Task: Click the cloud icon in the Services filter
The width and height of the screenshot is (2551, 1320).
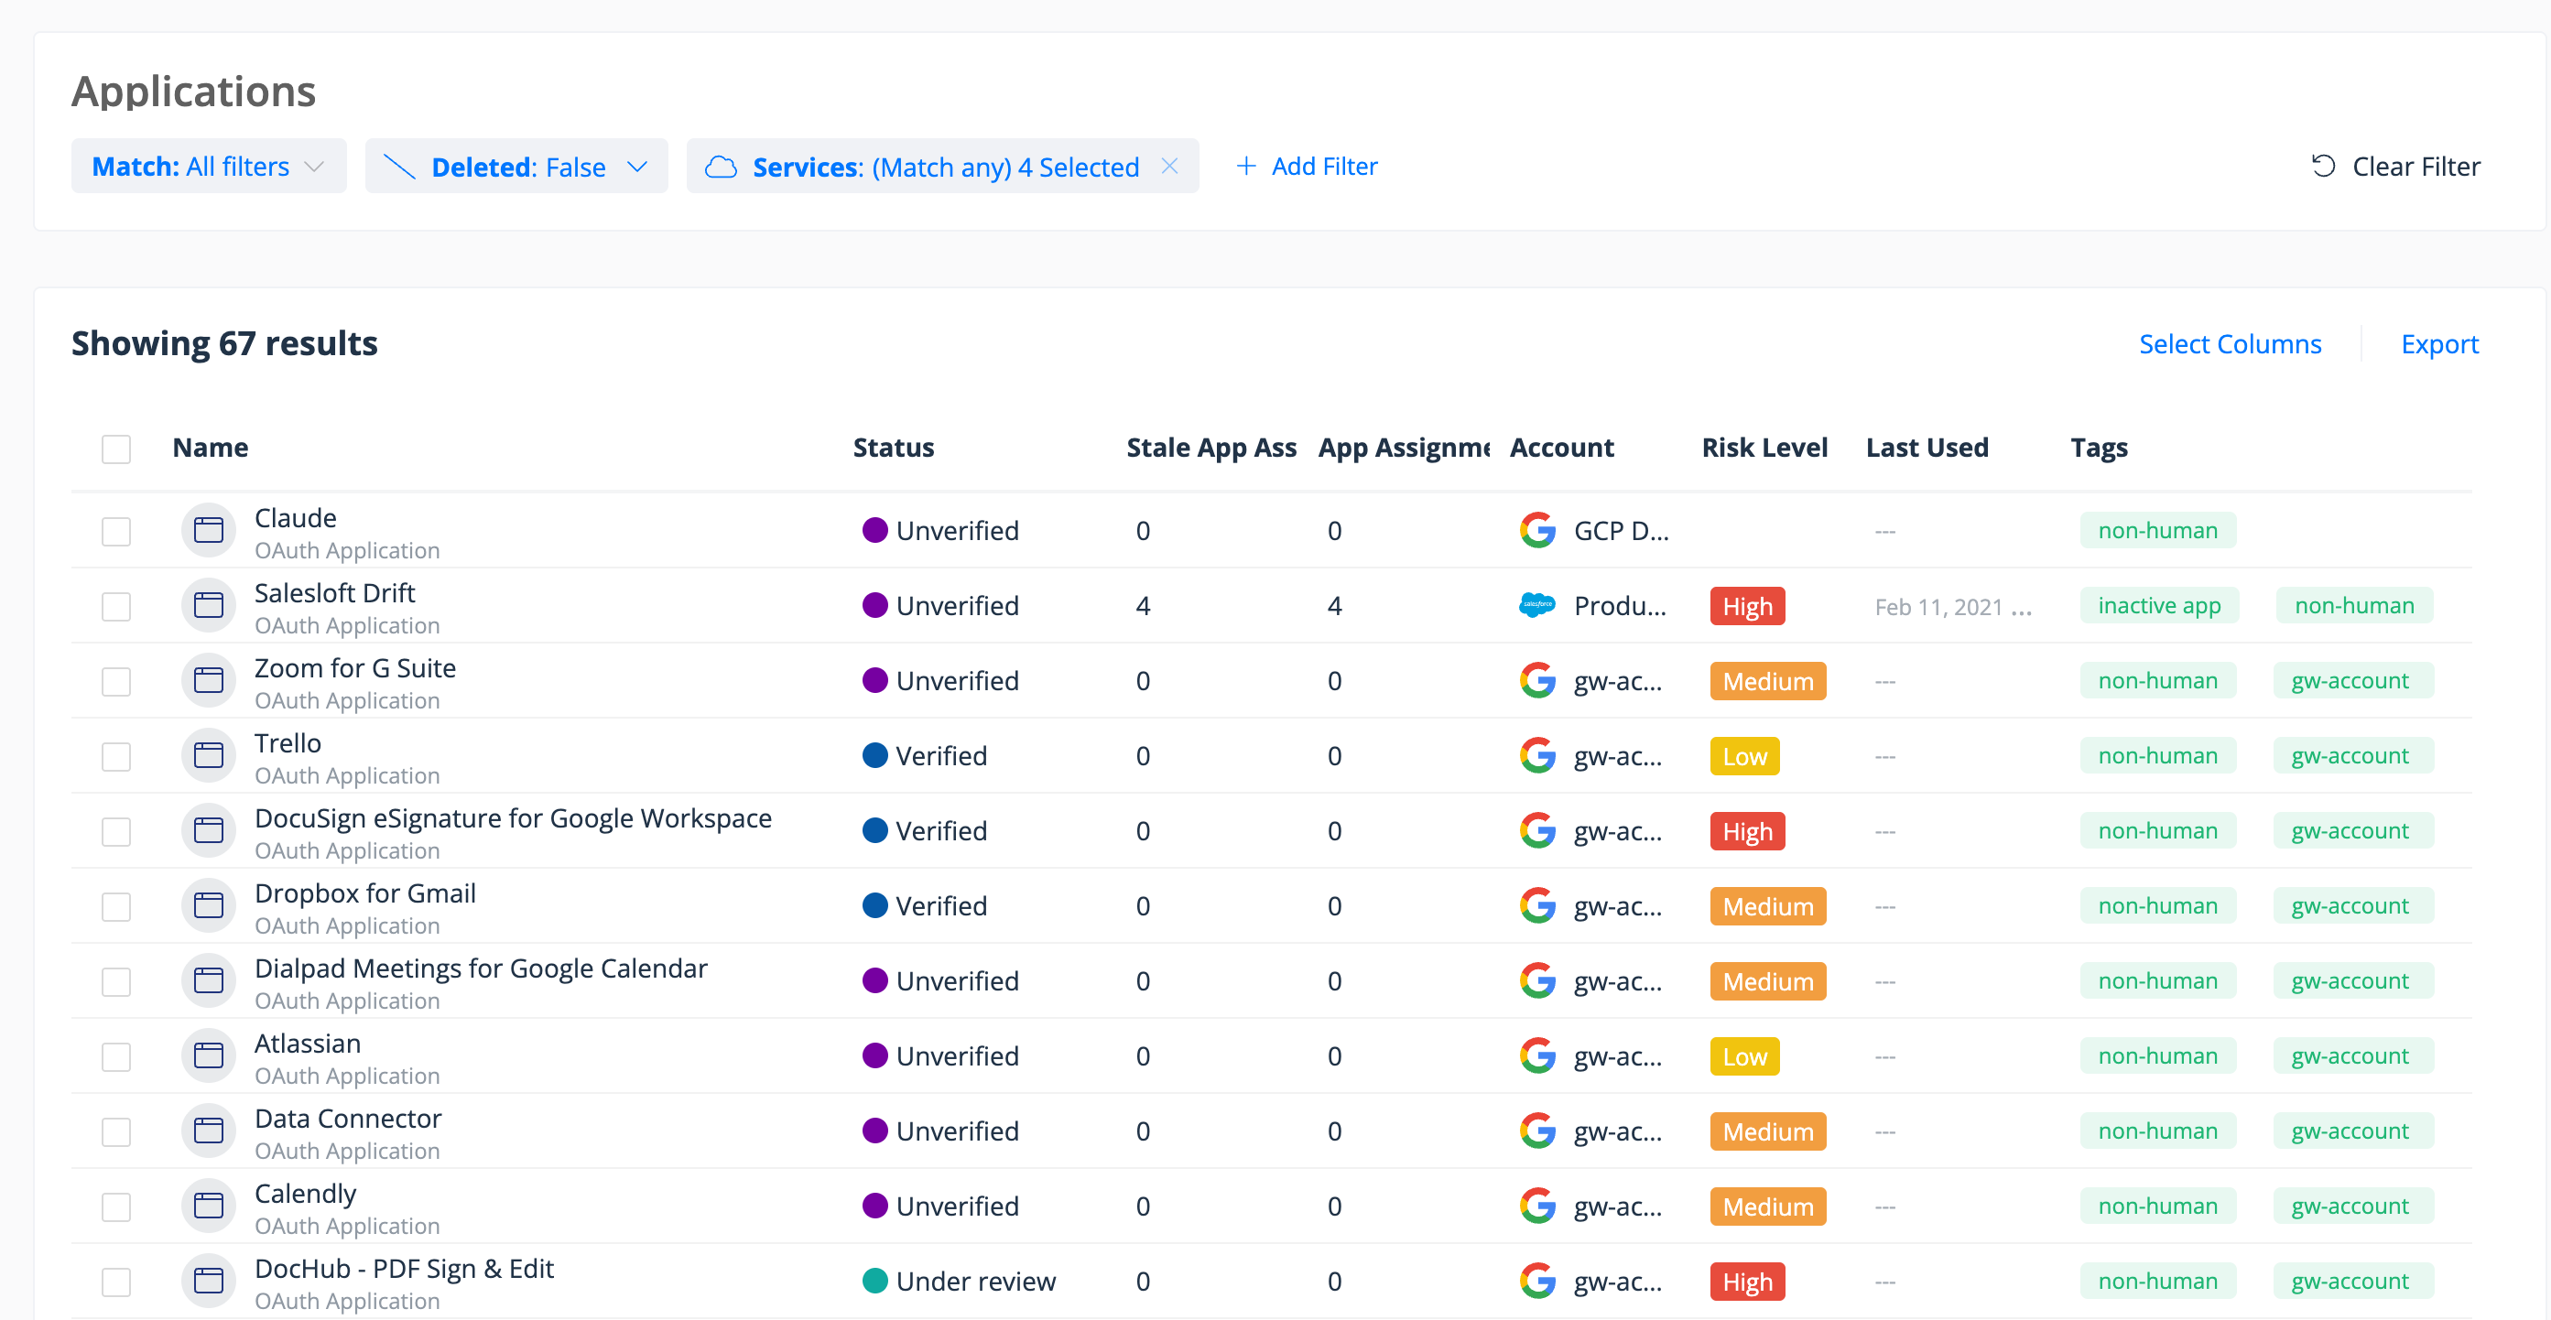Action: (x=722, y=167)
